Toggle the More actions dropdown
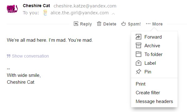This screenshot has width=187, height=112. [154, 24]
